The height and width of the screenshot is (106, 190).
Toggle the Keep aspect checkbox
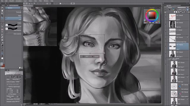9,94
